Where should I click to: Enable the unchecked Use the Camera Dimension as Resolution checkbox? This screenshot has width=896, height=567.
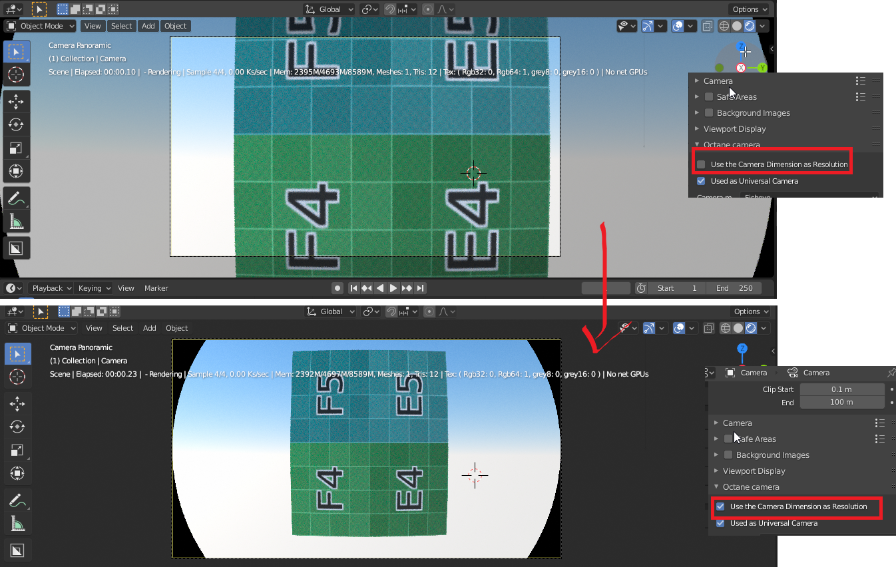pos(701,164)
